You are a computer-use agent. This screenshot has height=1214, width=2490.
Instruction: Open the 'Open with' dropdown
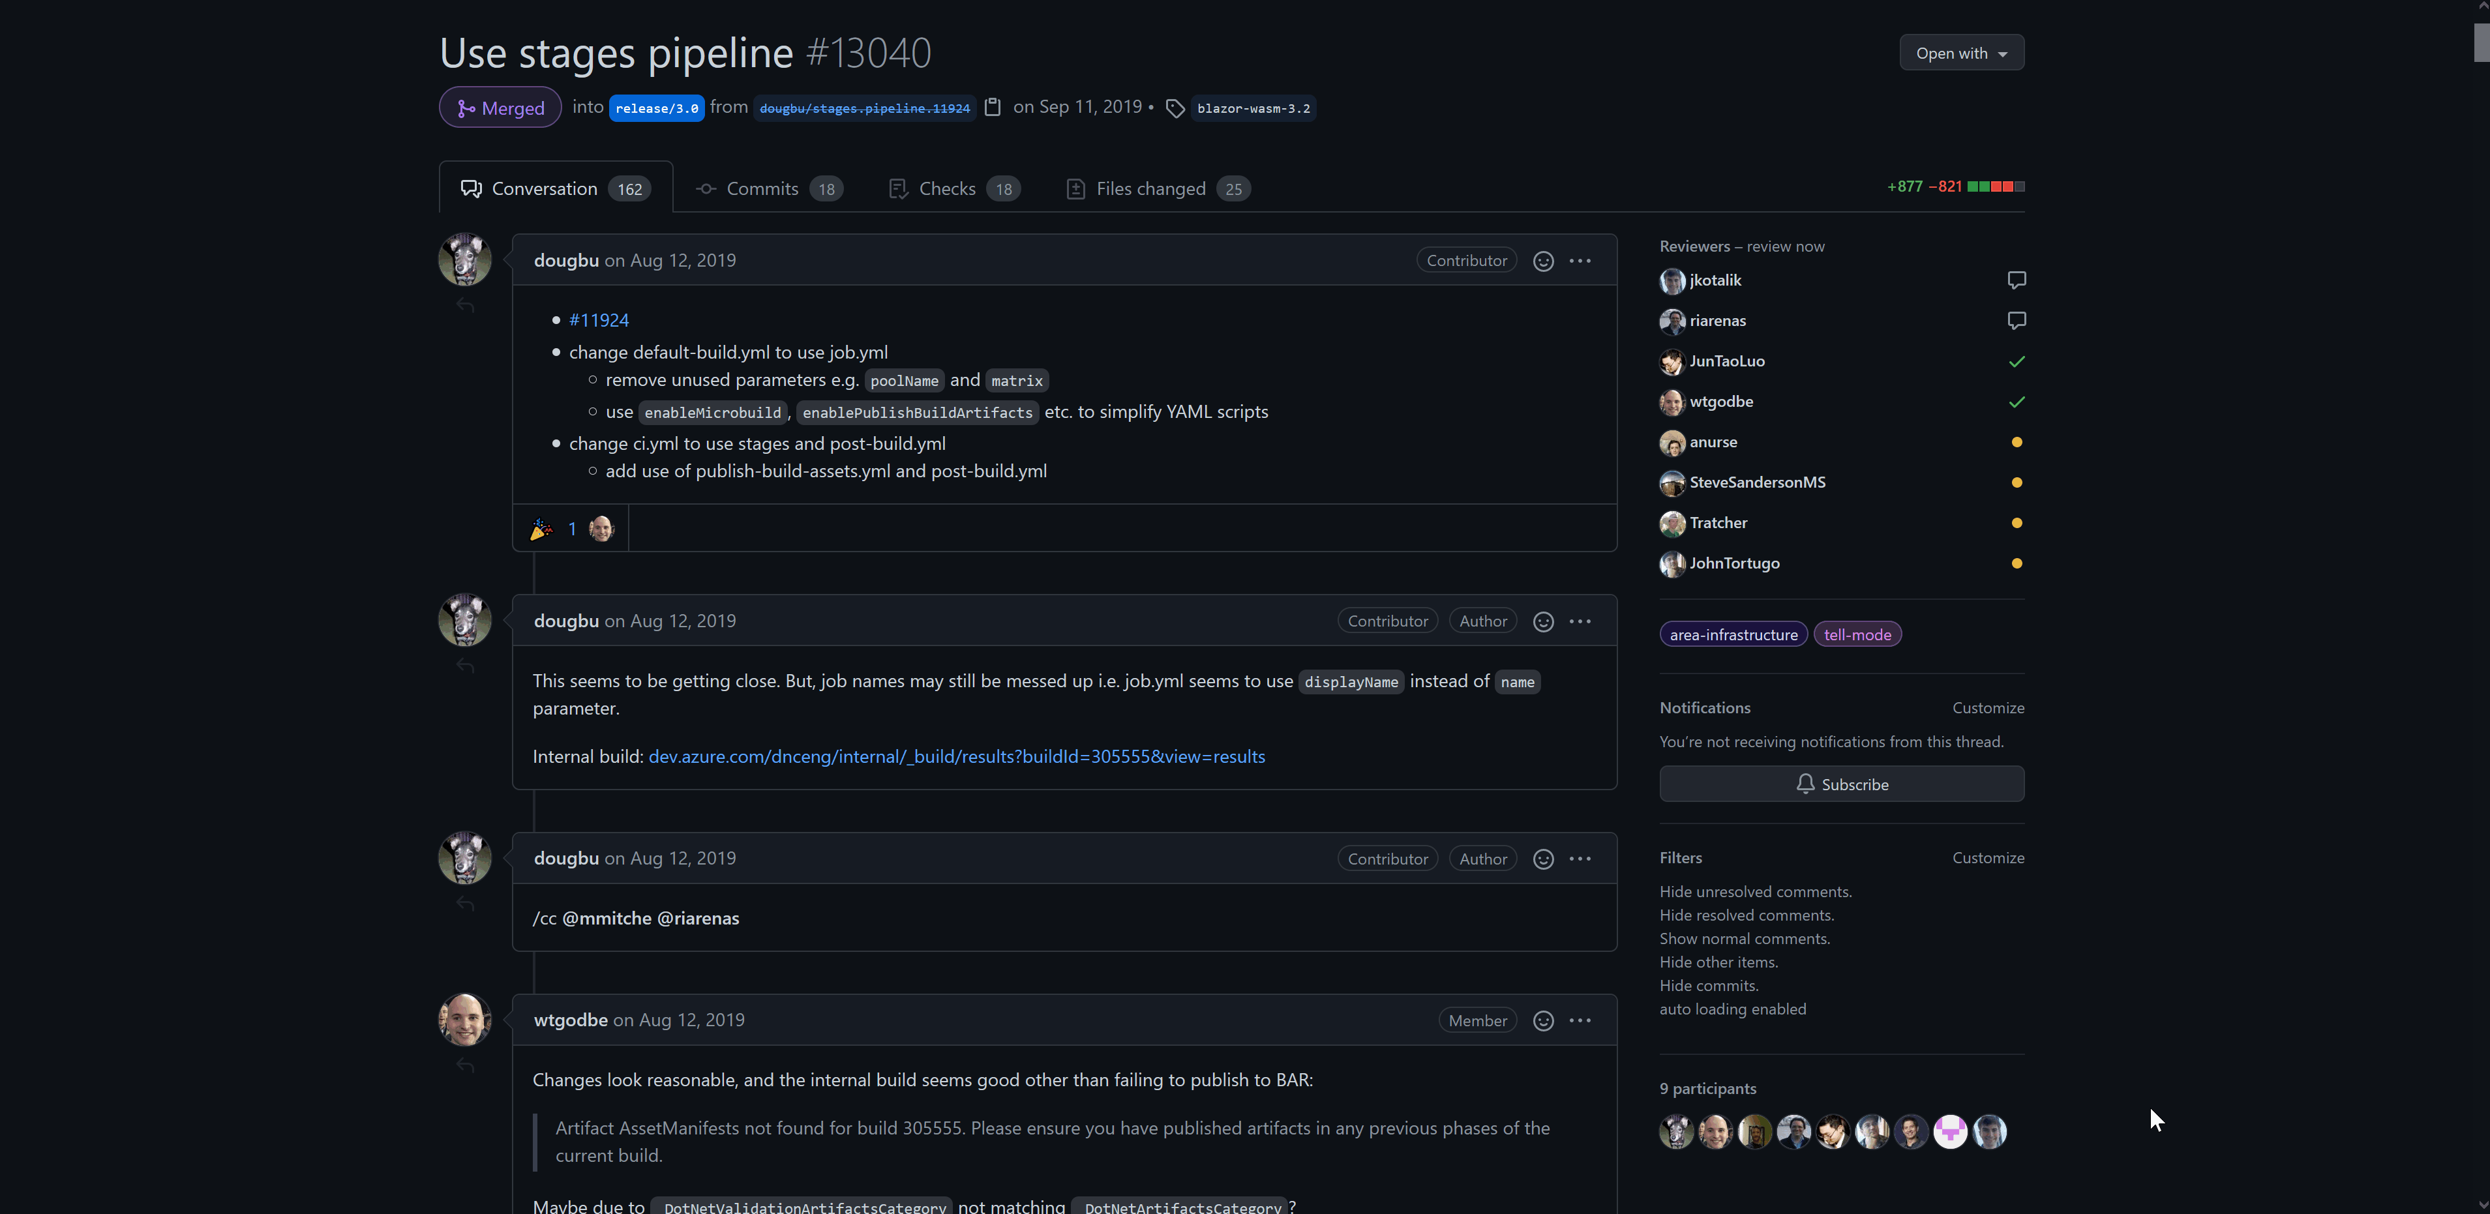[1960, 53]
